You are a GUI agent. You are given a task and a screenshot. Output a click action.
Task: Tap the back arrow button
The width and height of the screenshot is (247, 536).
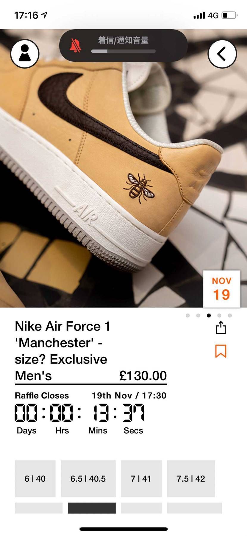point(222,54)
